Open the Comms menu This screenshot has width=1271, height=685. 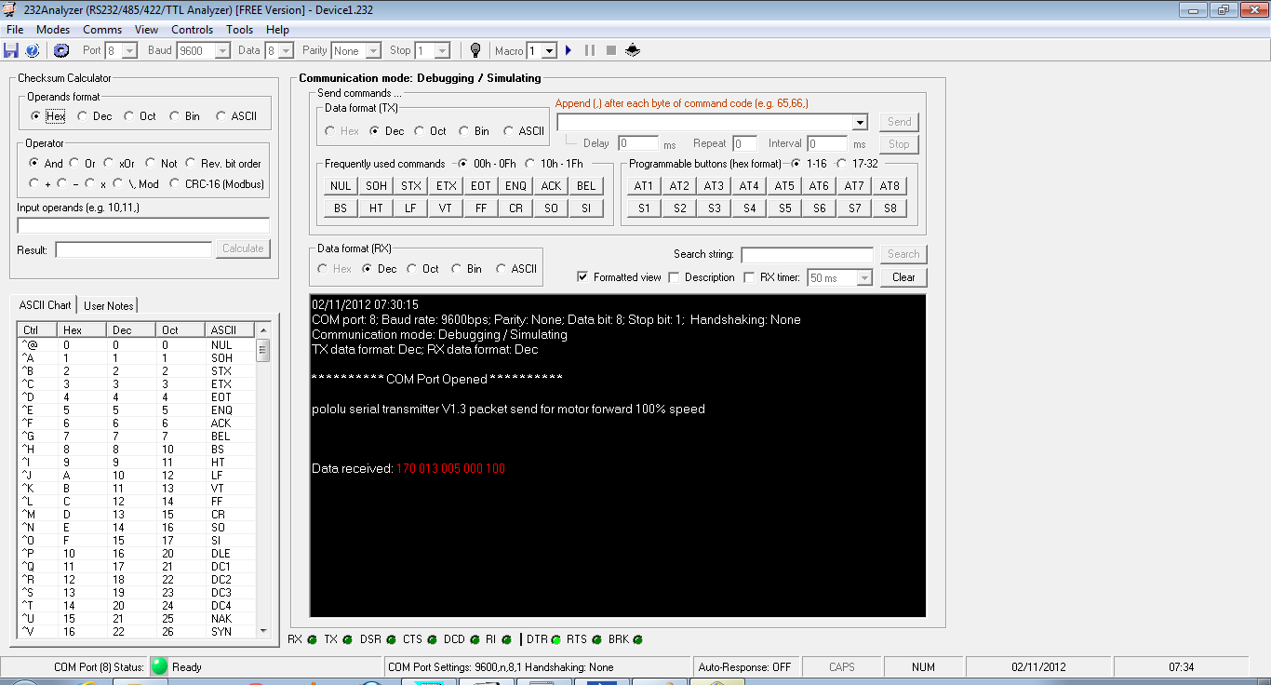pos(102,30)
